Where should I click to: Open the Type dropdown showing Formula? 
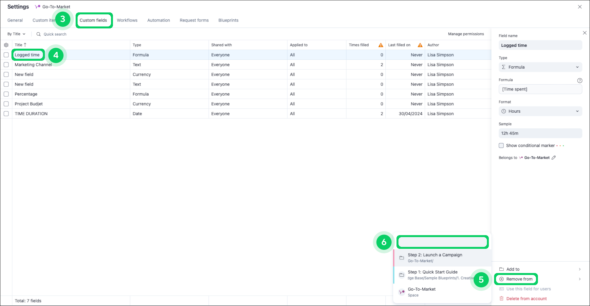tap(540, 67)
